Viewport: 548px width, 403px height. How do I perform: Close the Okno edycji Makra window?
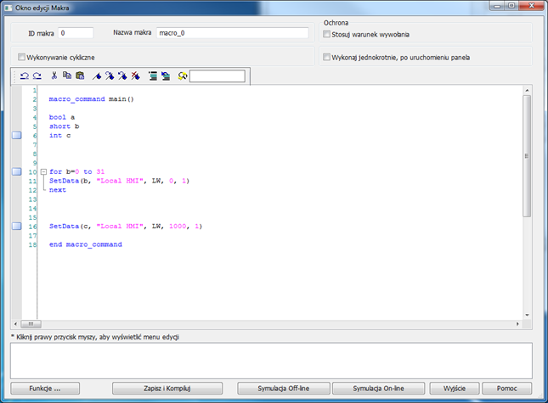531,6
